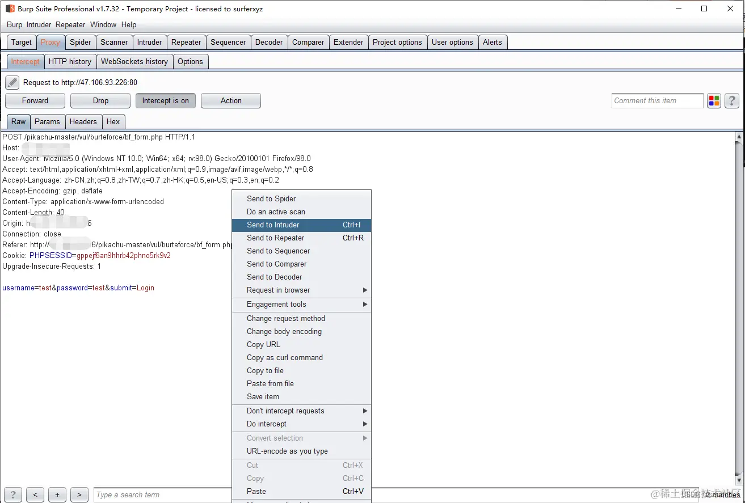The width and height of the screenshot is (745, 503).
Task: Open the Alerts tab
Action: coord(493,42)
